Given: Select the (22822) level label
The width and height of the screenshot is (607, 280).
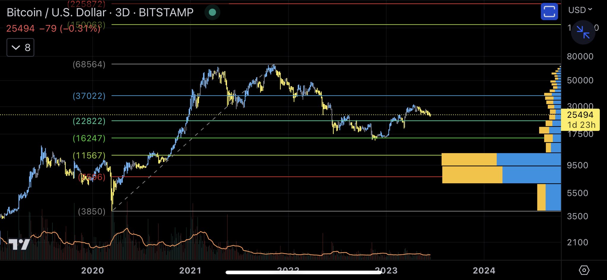Looking at the screenshot, I should [x=89, y=121].
